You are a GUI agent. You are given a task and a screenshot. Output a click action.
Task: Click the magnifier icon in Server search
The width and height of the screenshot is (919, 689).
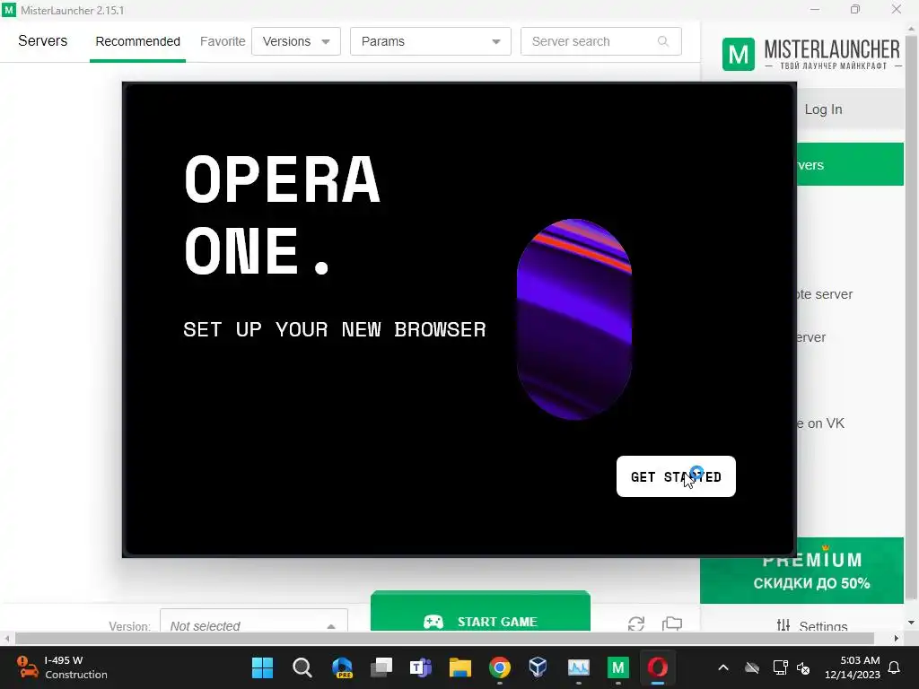pos(663,41)
